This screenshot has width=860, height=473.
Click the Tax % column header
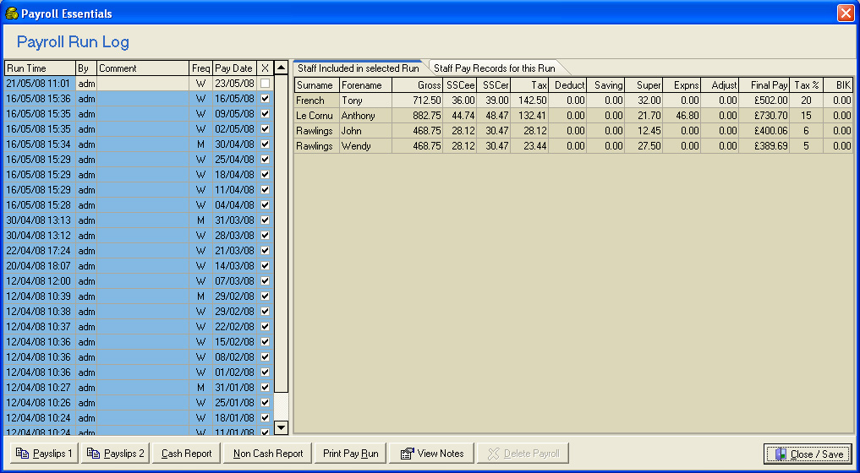tap(806, 85)
